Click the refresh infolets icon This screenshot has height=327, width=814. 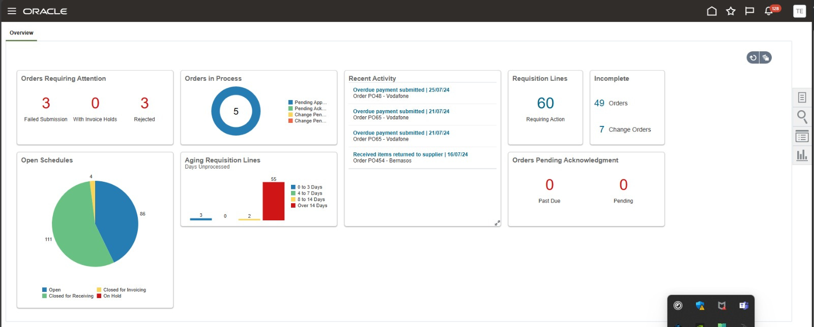pyautogui.click(x=753, y=58)
